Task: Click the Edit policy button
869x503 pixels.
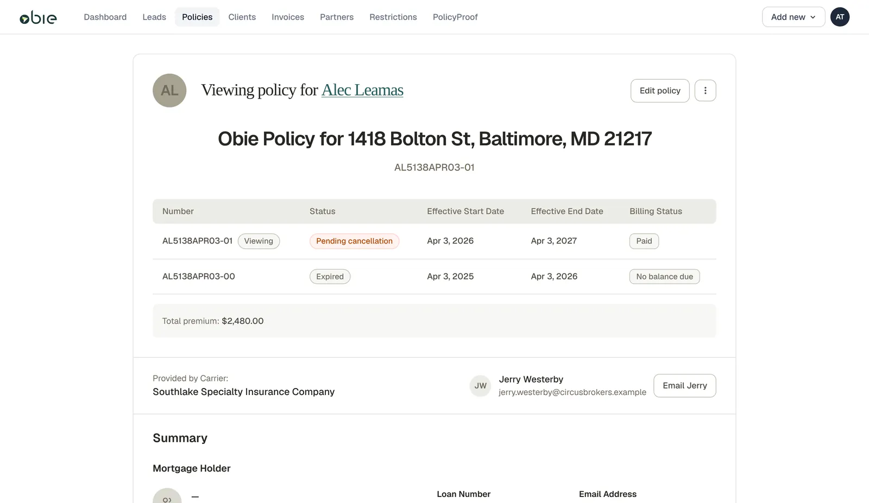Action: (660, 91)
